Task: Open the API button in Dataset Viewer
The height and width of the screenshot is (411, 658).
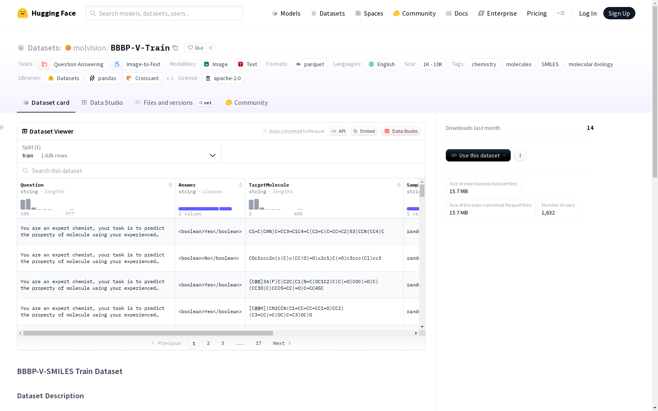Action: click(x=338, y=131)
